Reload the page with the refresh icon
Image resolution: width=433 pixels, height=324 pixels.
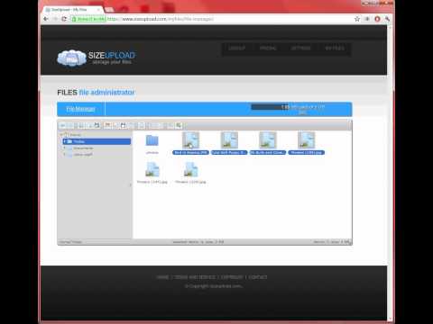click(x=64, y=19)
